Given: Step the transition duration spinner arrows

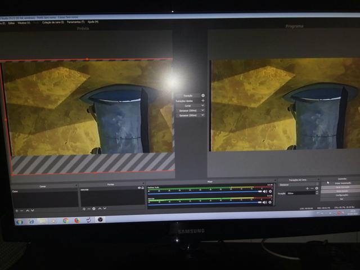Looking at the screenshot, I should [317, 193].
